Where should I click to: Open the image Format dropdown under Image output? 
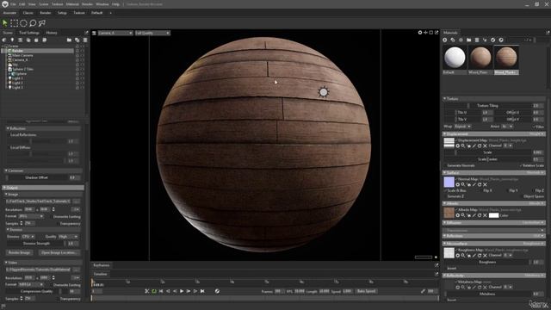click(31, 216)
